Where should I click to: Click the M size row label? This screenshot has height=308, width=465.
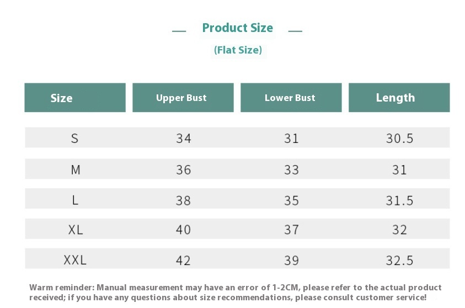coord(76,170)
